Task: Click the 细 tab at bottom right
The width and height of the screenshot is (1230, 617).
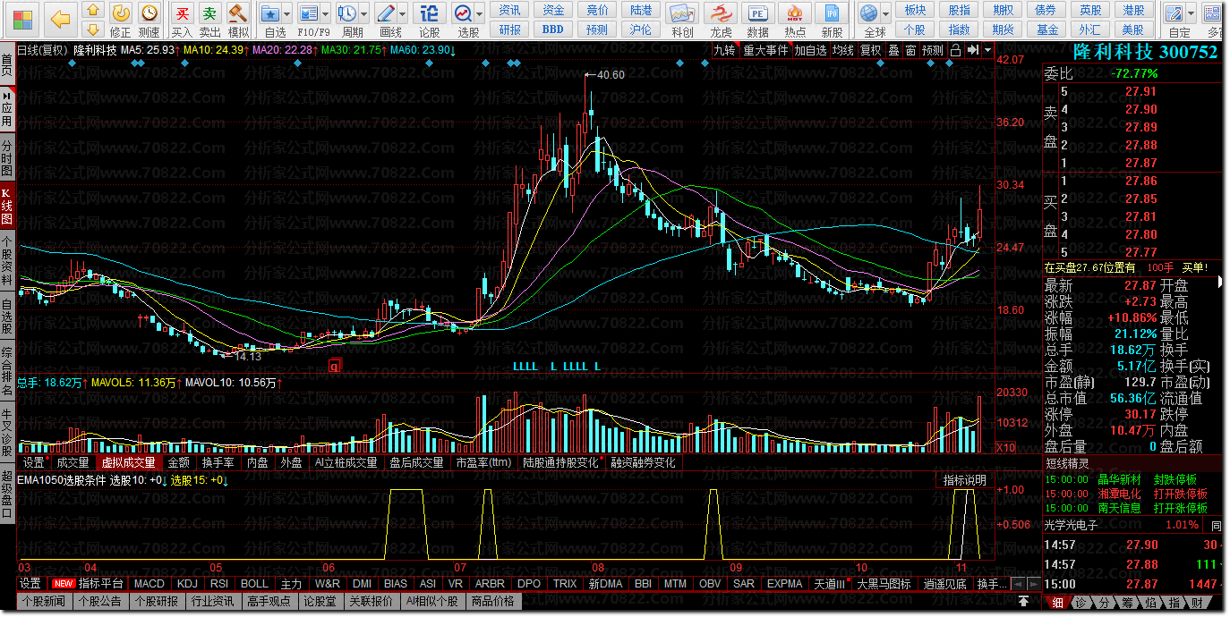Action: (1057, 602)
